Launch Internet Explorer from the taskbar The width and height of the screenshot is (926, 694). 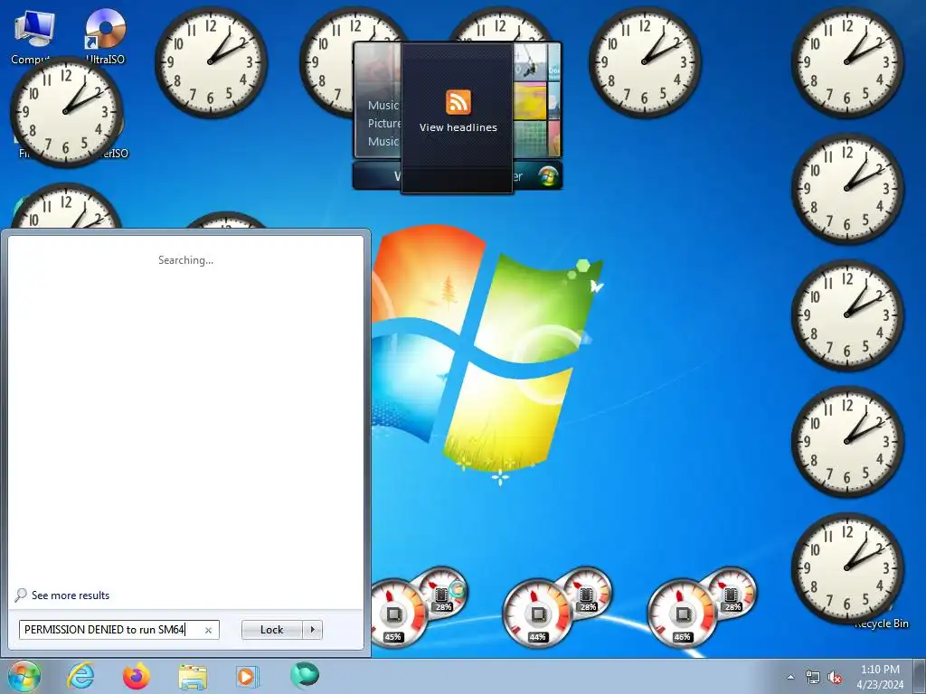80,676
